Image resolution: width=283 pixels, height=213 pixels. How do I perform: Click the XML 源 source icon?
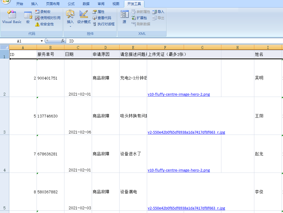pos(124,17)
